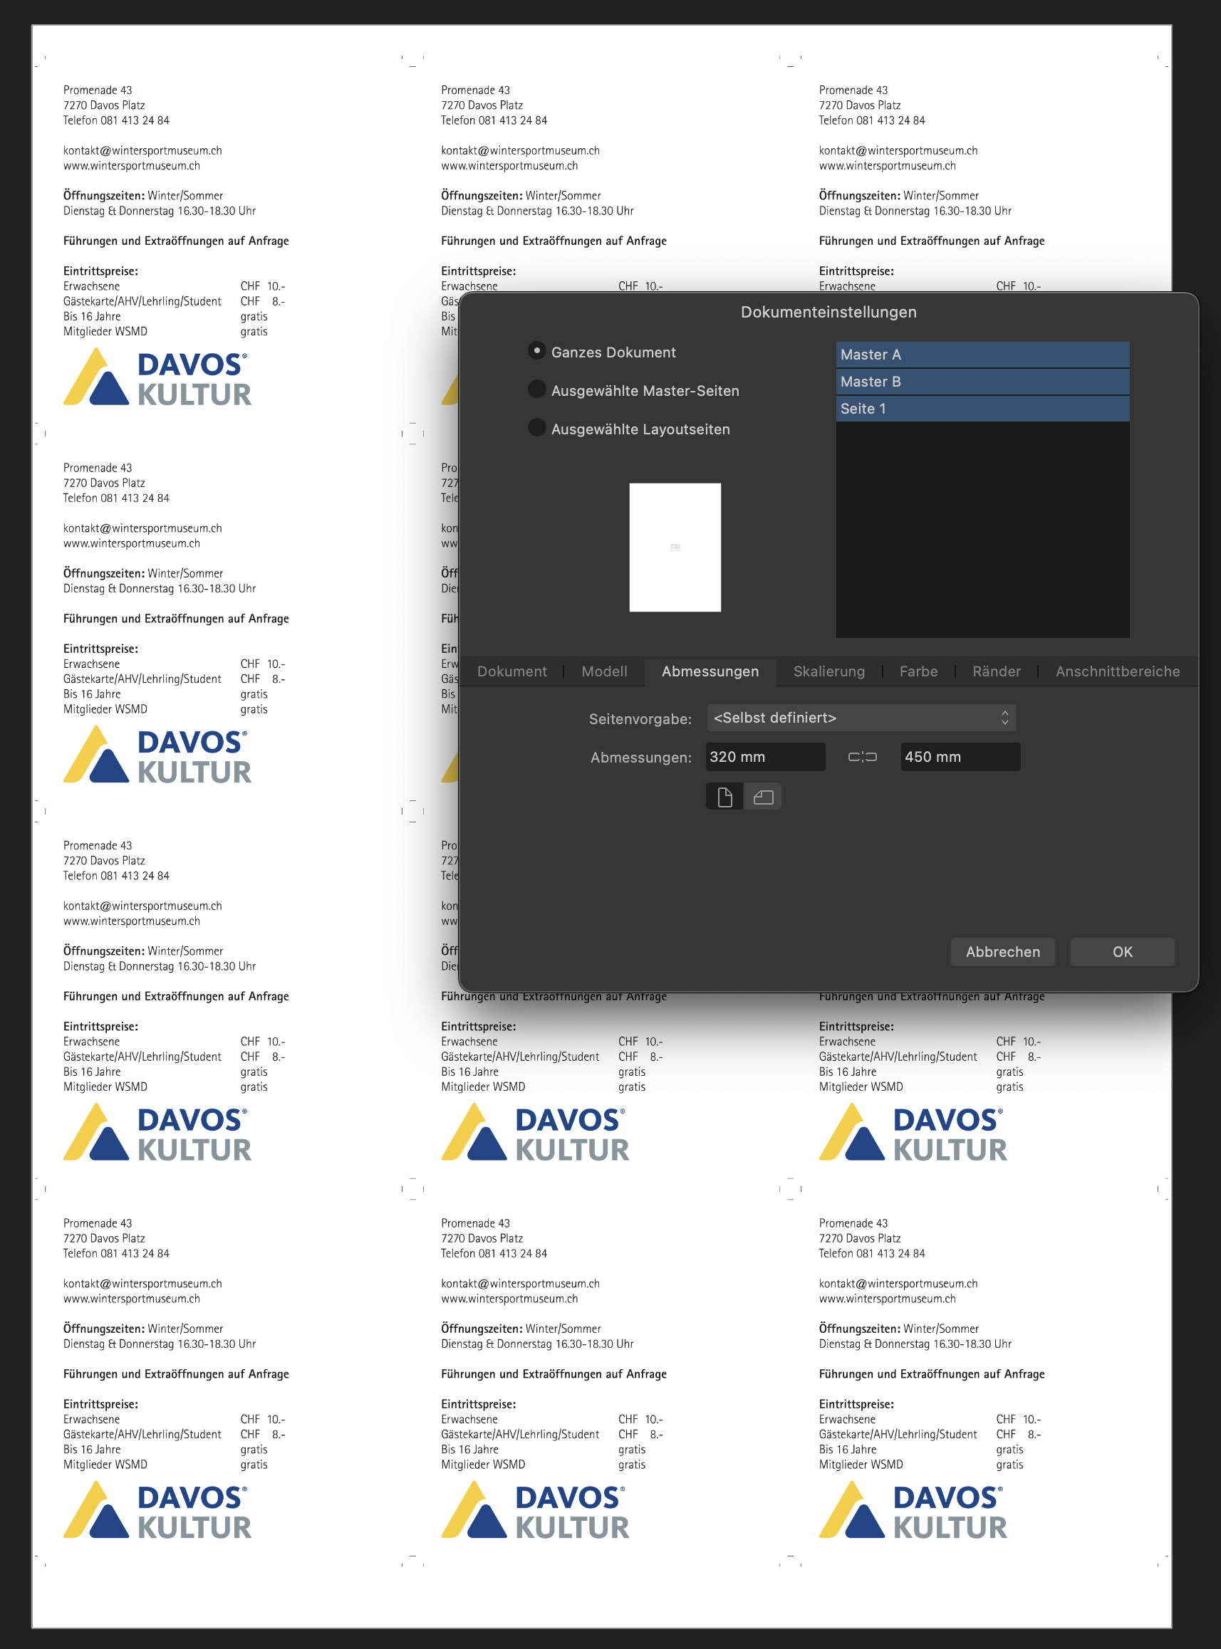Confirm settings with the OK button
Screen dimensions: 1221x1649
click(1122, 953)
